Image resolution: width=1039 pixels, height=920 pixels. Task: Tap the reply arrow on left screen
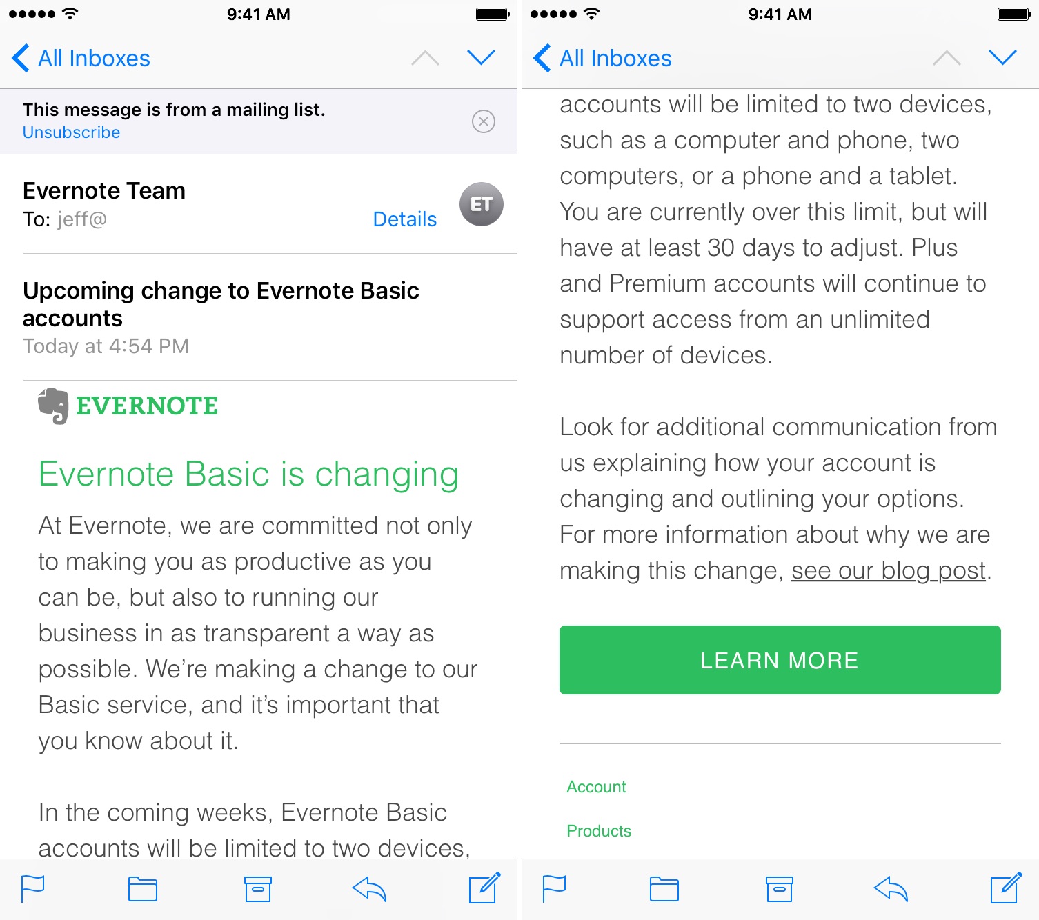369,889
